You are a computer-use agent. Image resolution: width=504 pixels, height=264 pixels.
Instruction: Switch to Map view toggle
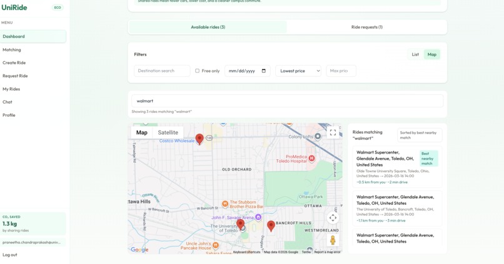pos(431,54)
